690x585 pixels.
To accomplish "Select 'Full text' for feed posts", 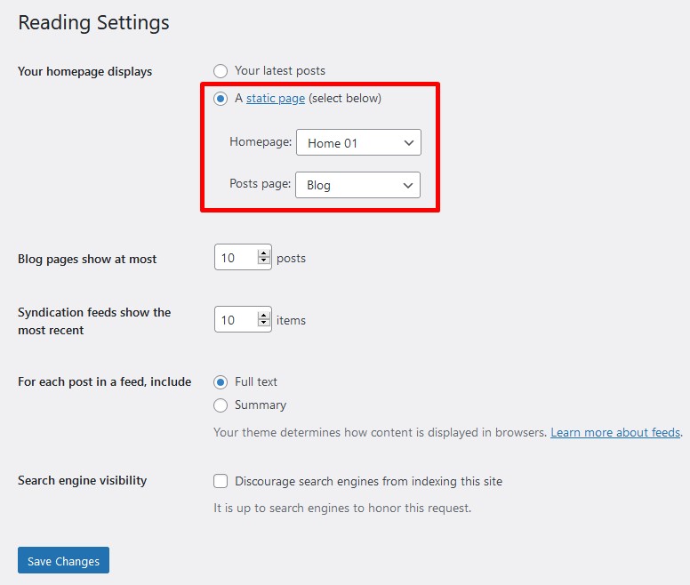I will coord(221,382).
